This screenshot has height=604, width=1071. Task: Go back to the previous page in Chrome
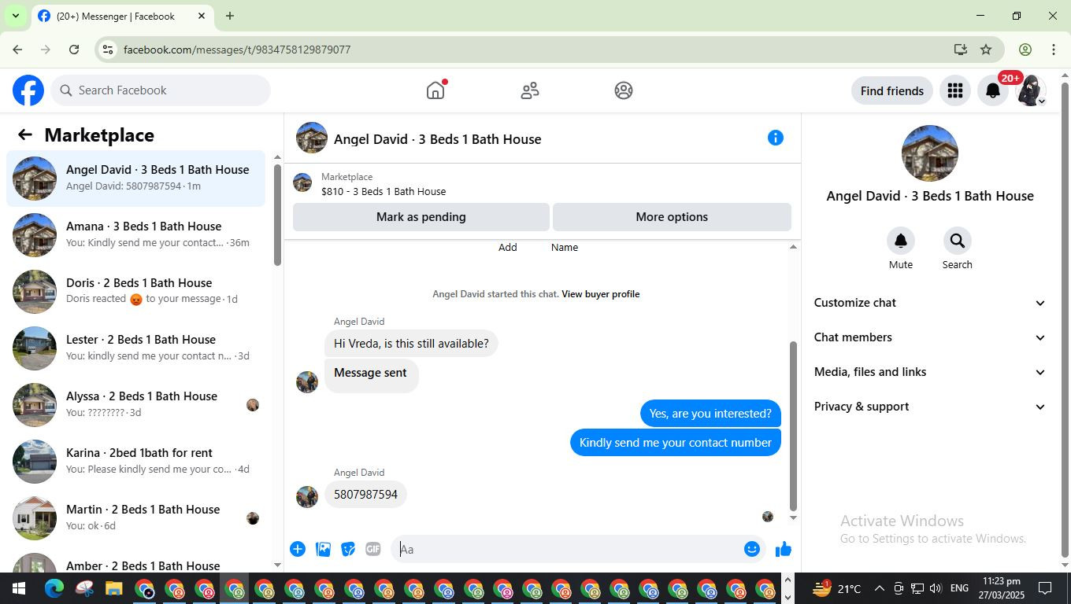tap(17, 50)
